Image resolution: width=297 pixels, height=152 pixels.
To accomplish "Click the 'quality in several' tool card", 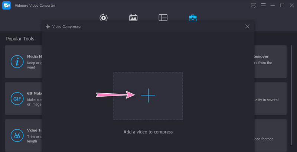I will click(x=270, y=98).
